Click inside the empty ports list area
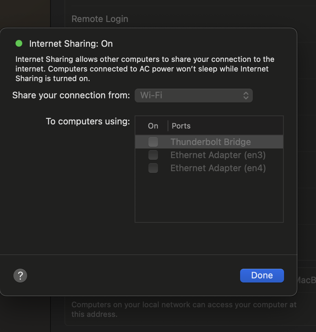Screen dimensions: 316x332 (x=209, y=199)
